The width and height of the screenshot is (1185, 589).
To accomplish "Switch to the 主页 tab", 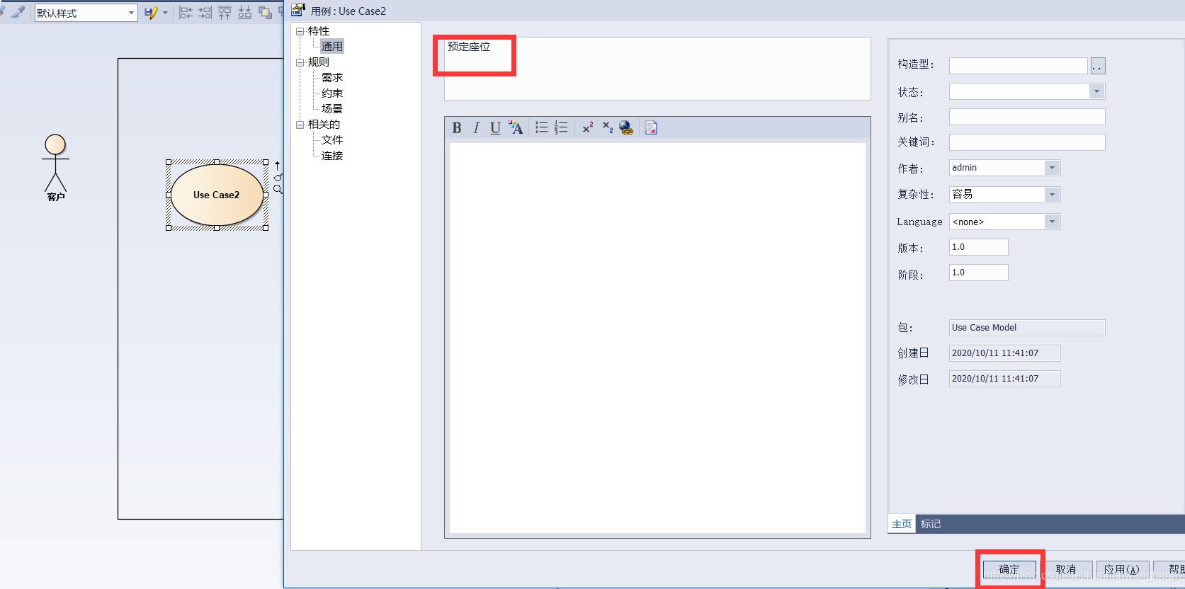I will pyautogui.click(x=902, y=524).
